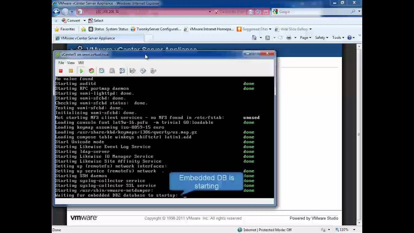Open the VM menu in console window

click(x=81, y=63)
